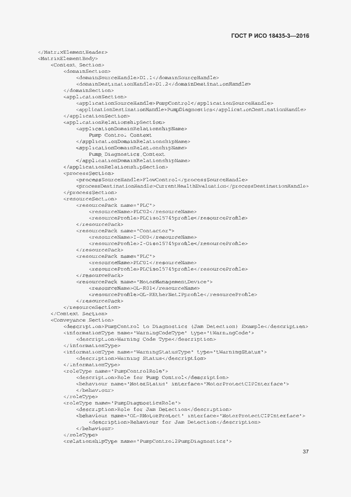Click the domainSourceHandle D1.1 line
Image resolution: width=351 pixels, height=497 pixels.
[x=147, y=78]
